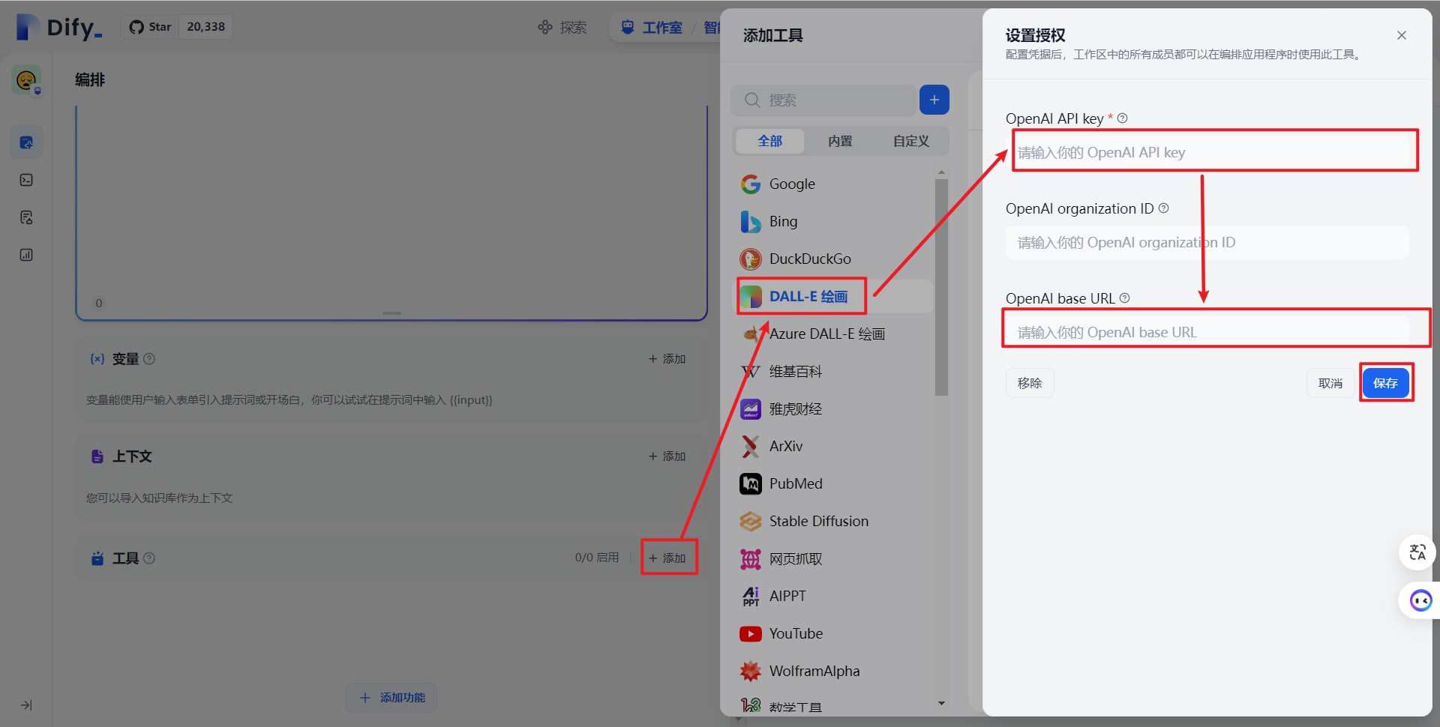Image resolution: width=1440 pixels, height=727 pixels.
Task: Click the tool list scrollbar thumb
Action: tap(941, 286)
